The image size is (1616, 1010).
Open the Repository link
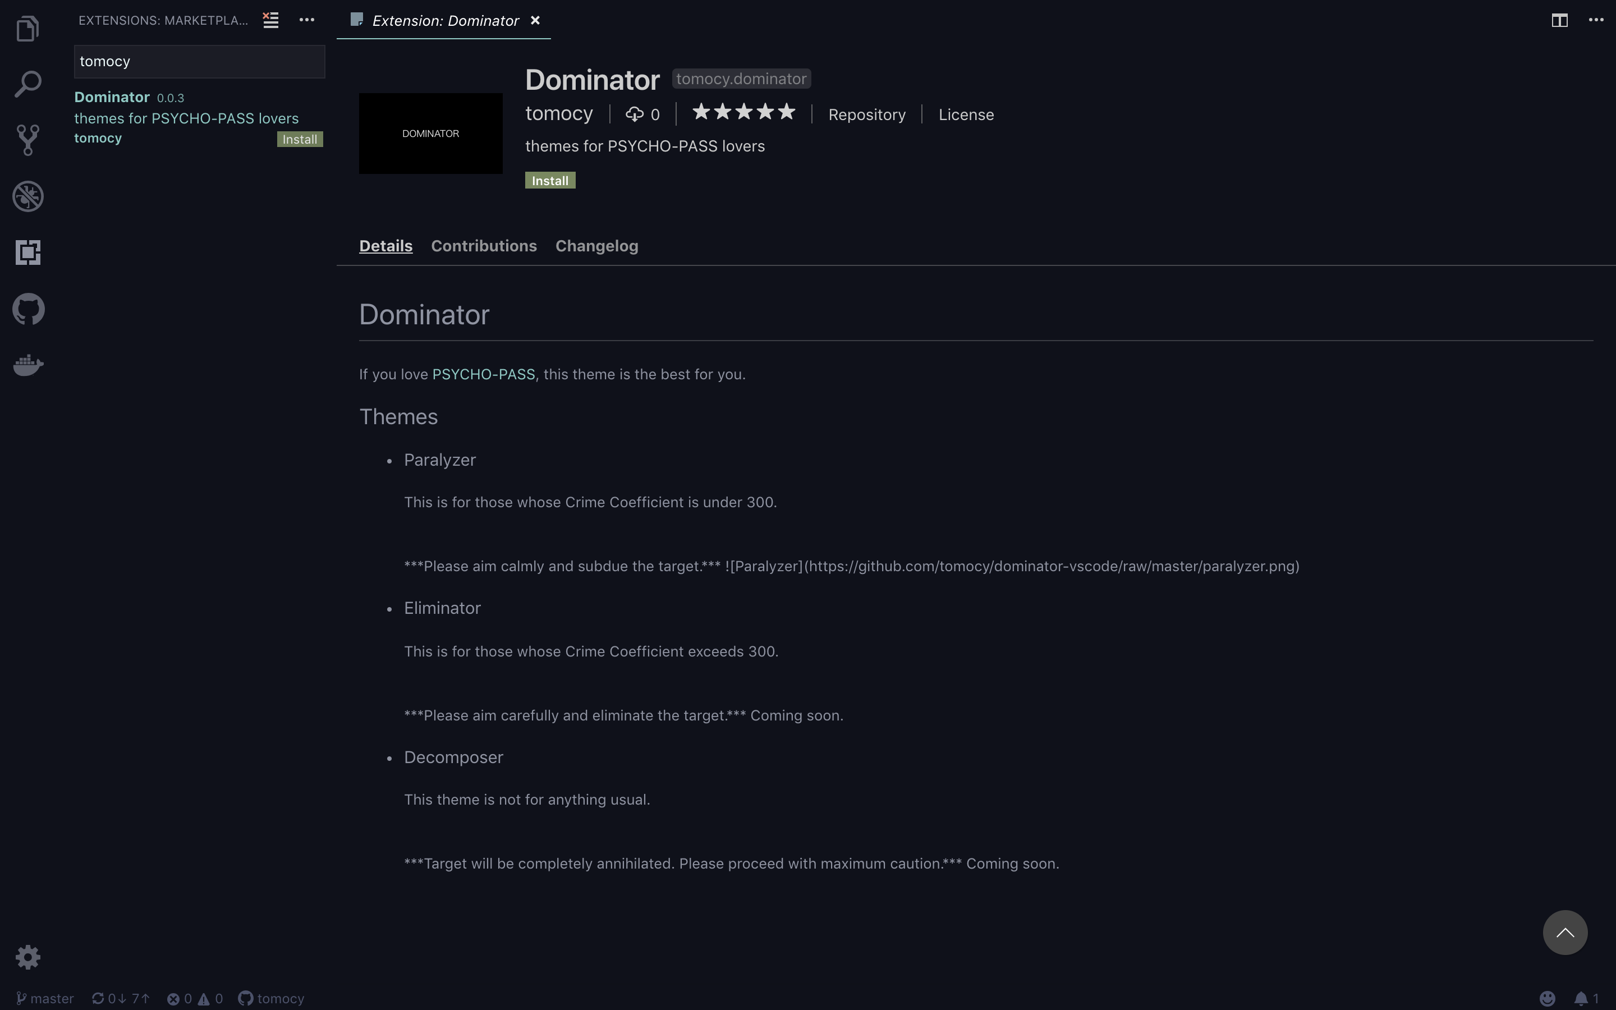866,115
